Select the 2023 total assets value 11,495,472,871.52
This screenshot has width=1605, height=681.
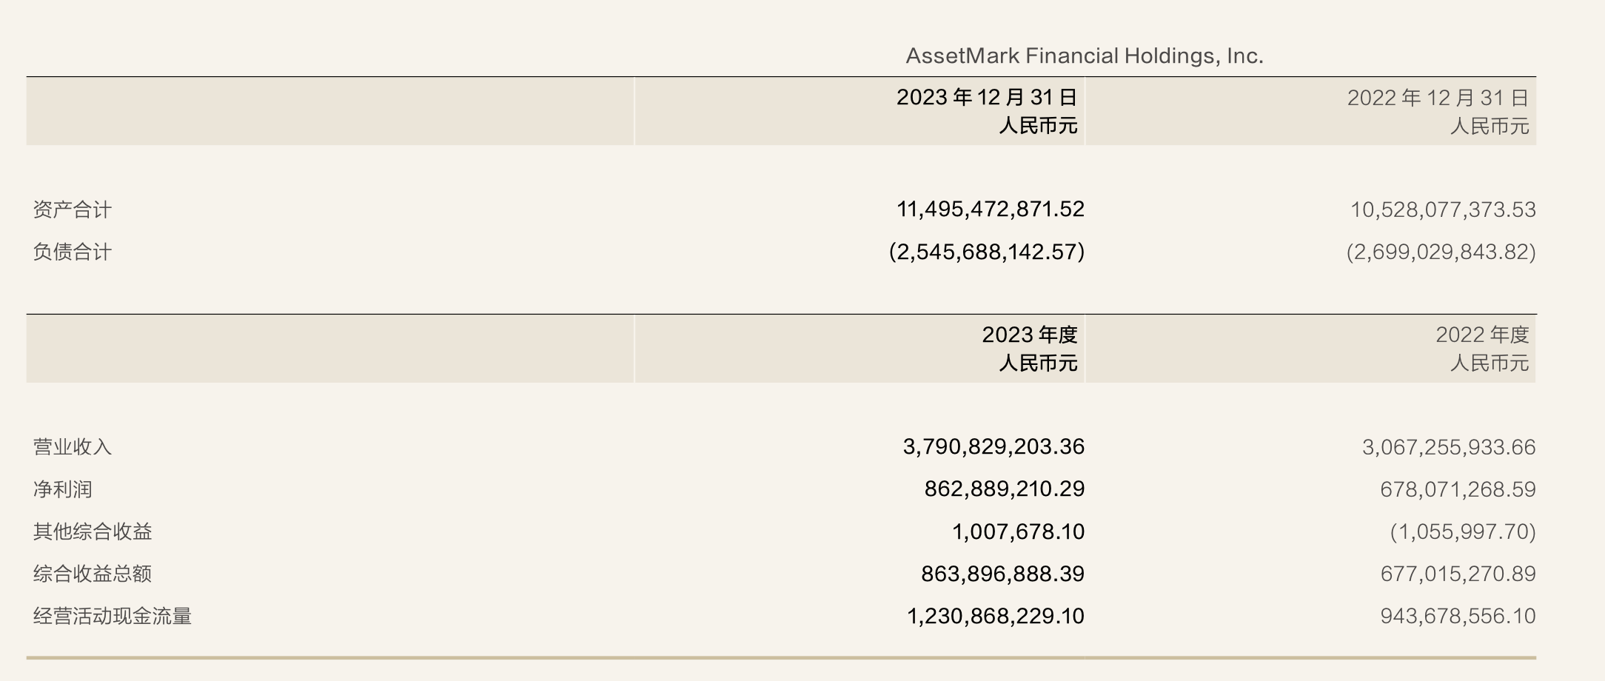(x=990, y=209)
